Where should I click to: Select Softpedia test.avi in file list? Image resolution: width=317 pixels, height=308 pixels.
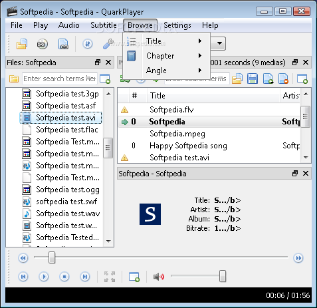tap(61, 118)
